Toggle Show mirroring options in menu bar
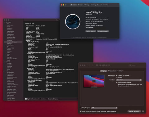Image resolution: width=149 pixels, height=117 pixels. 81,111
